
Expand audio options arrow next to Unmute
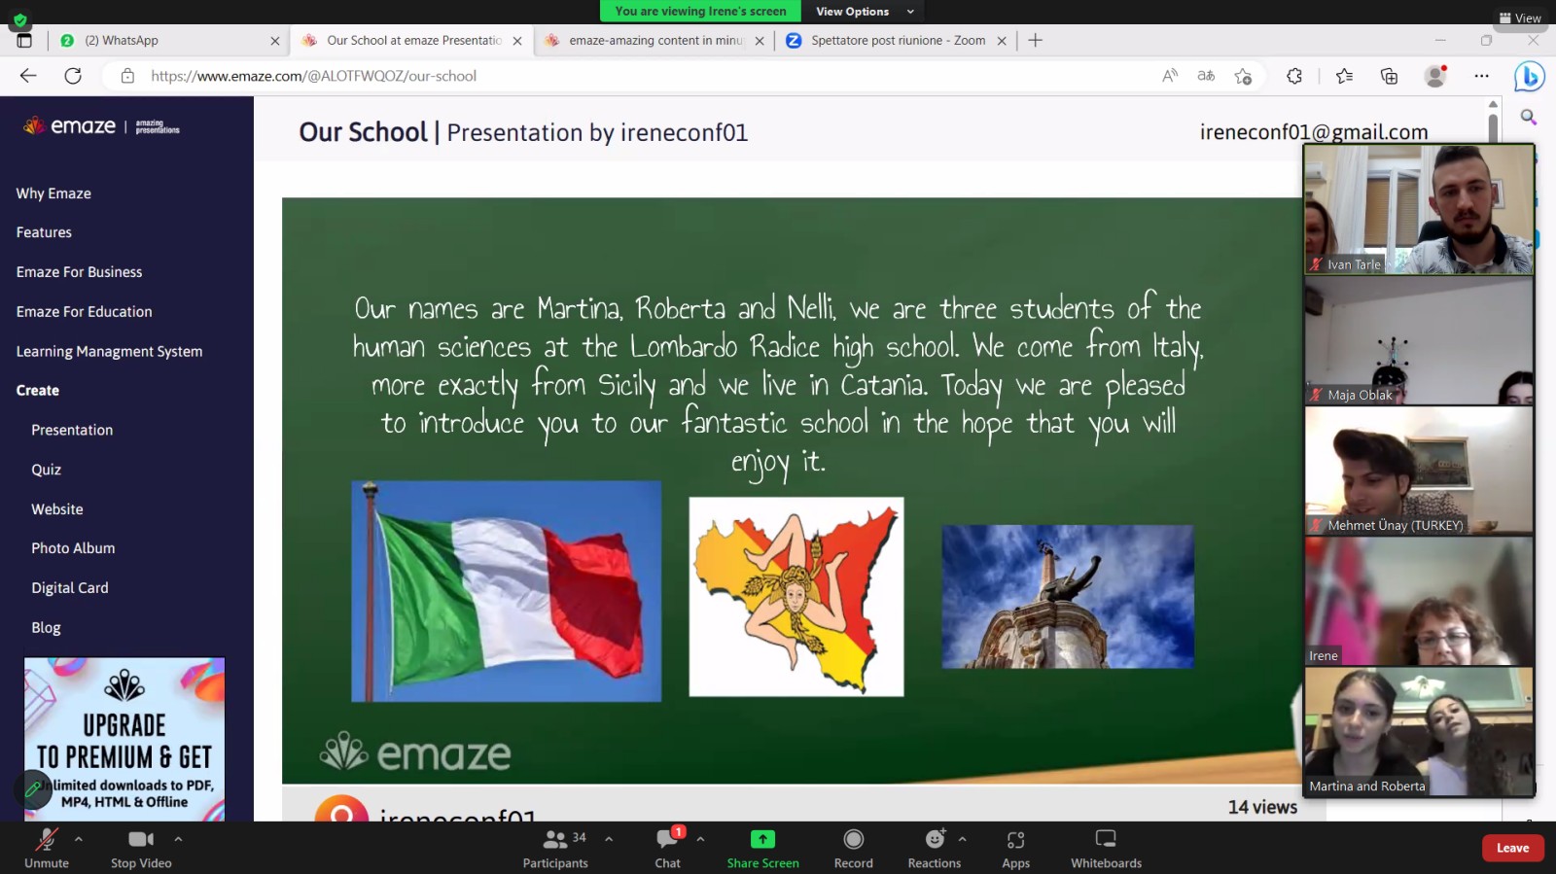coord(79,838)
